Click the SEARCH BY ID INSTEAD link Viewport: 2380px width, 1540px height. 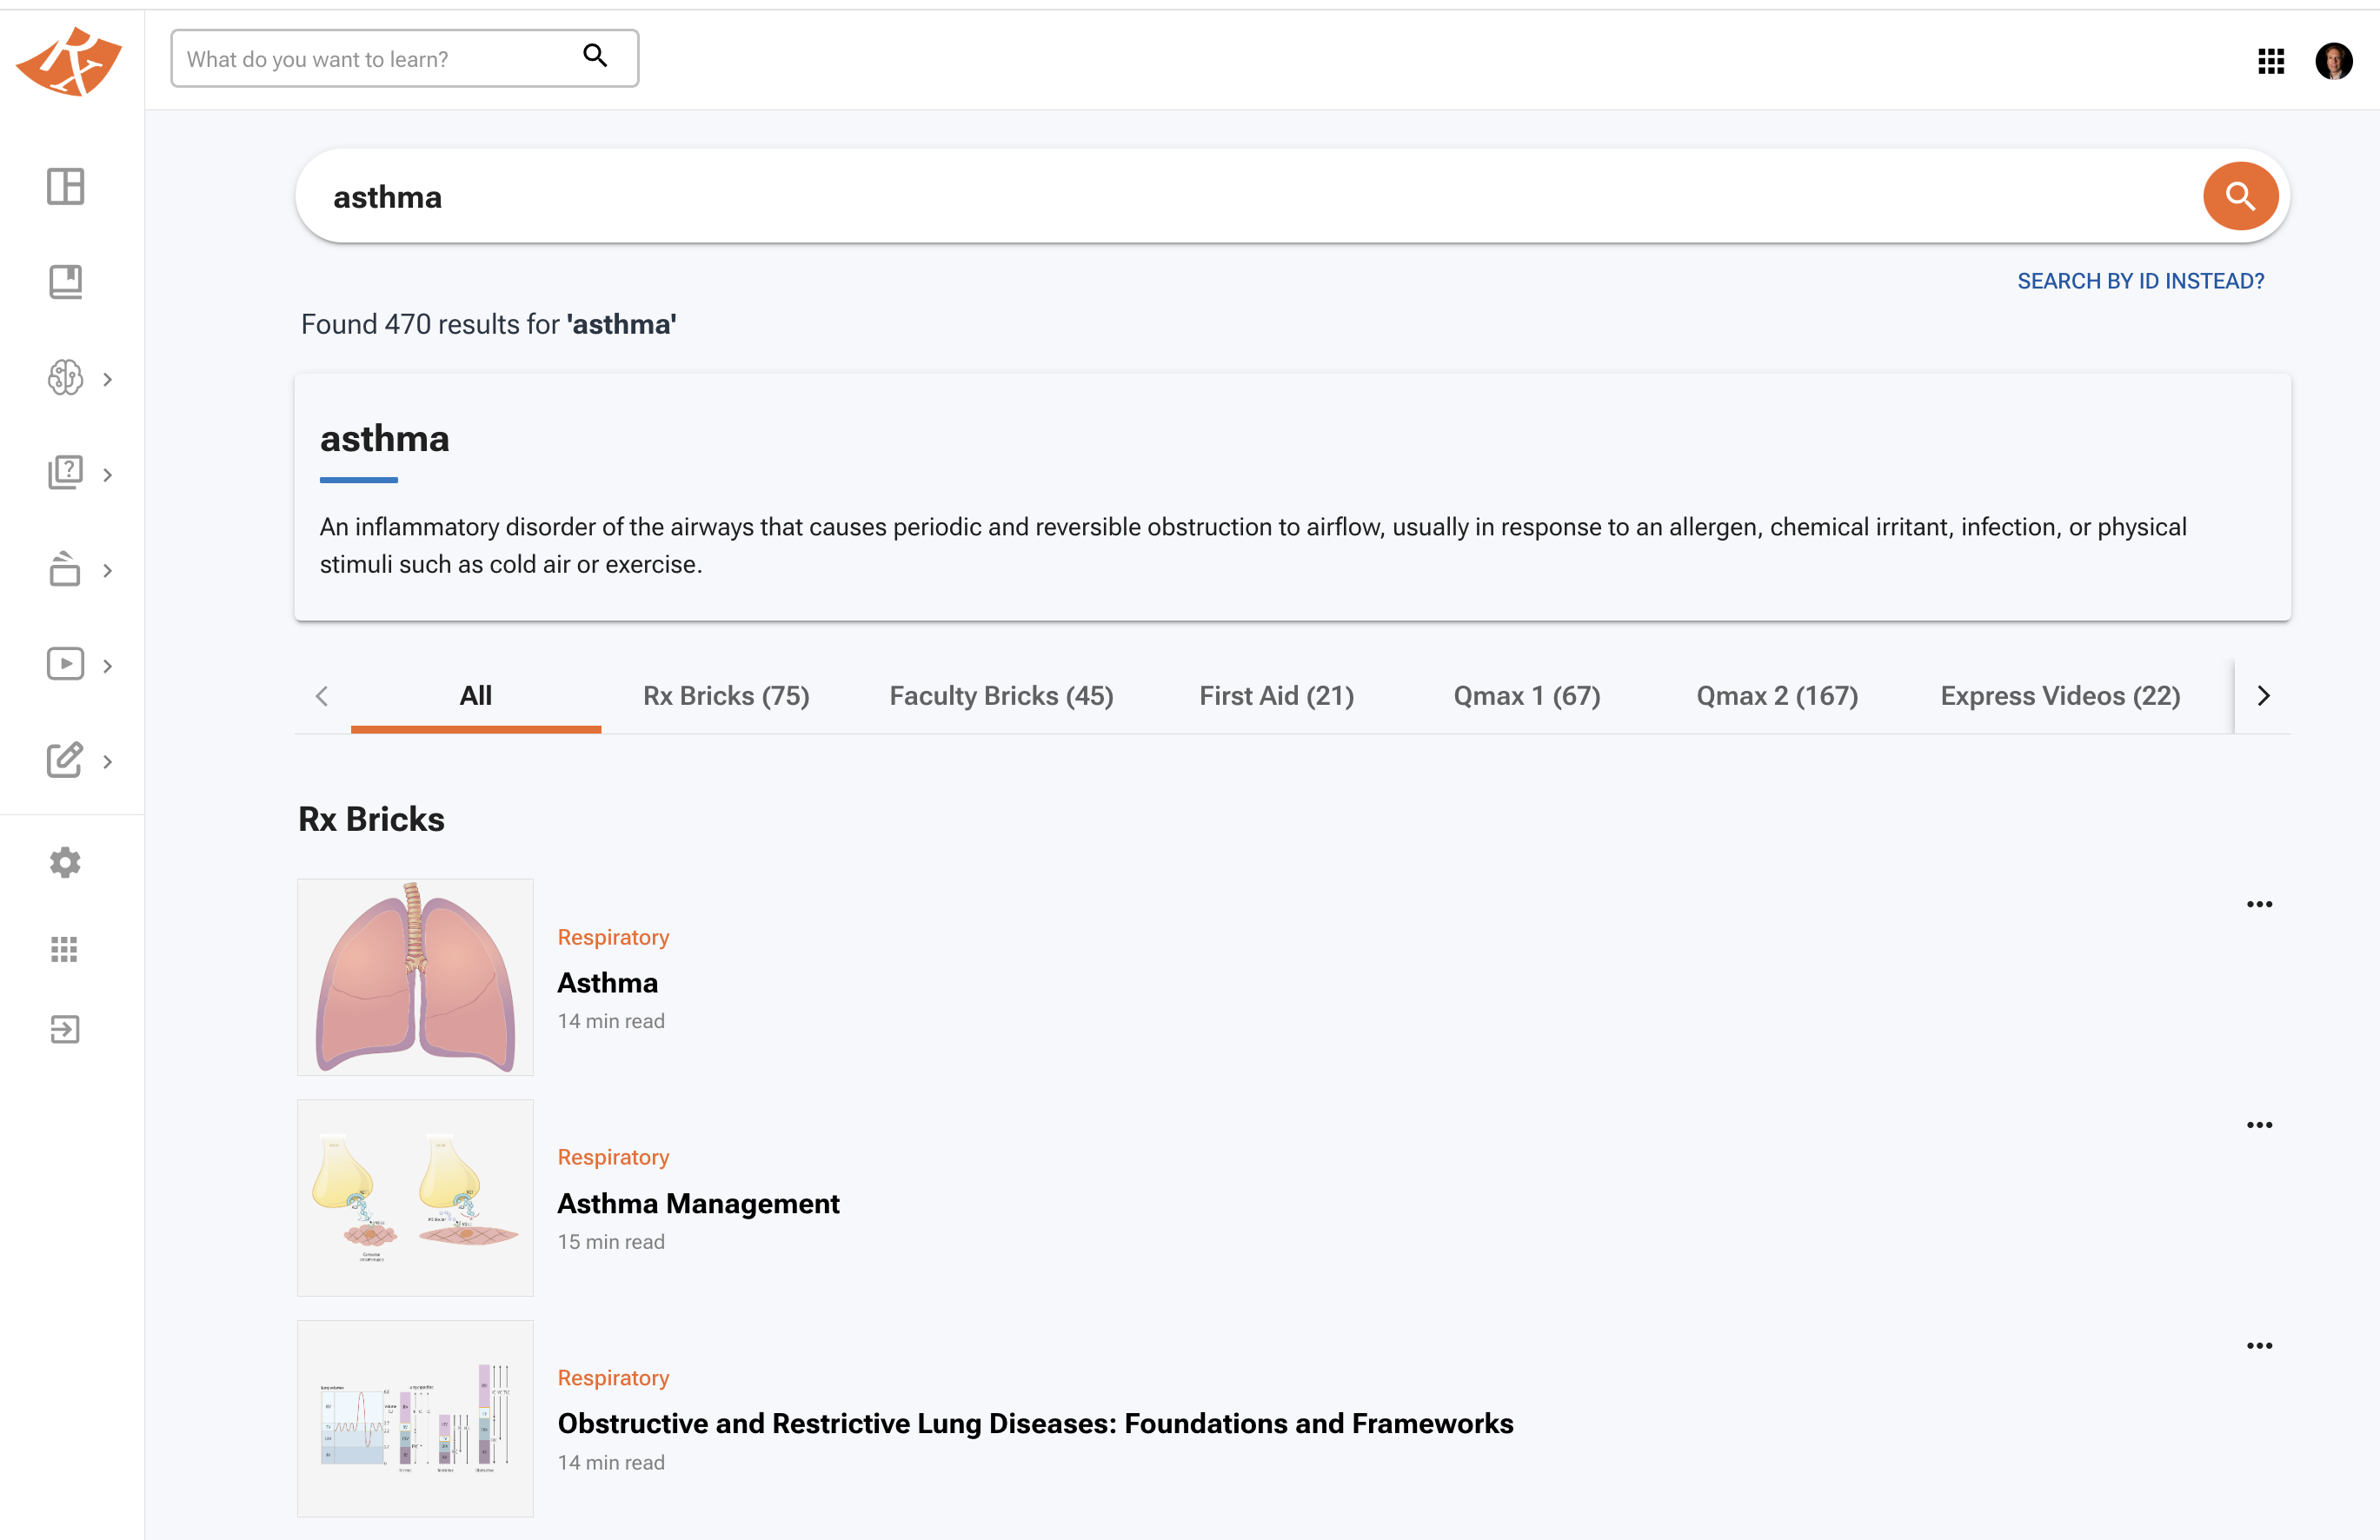(x=2141, y=281)
